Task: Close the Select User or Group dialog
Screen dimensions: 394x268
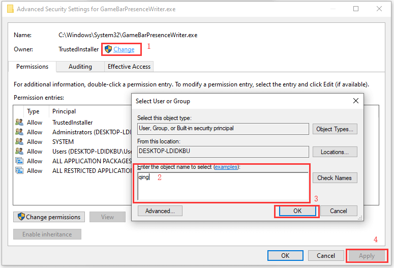Action: tap(355, 101)
